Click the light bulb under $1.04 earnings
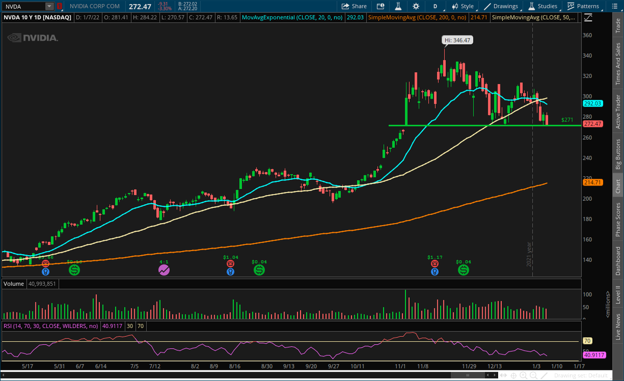The image size is (624, 381). pyautogui.click(x=230, y=271)
